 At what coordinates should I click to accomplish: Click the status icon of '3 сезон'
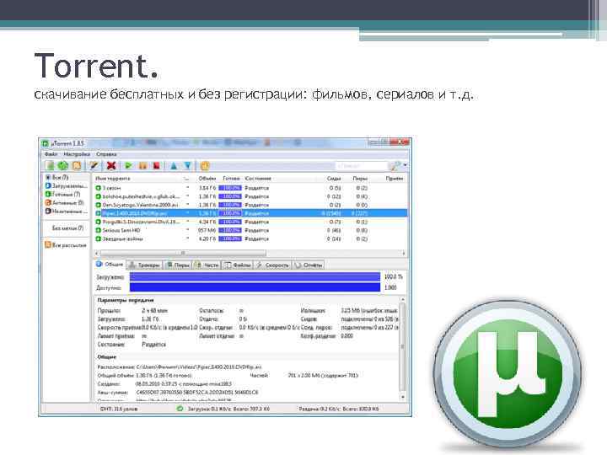[99, 188]
